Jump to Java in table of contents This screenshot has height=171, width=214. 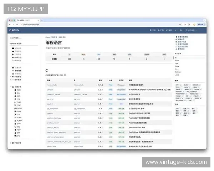tap(177, 75)
